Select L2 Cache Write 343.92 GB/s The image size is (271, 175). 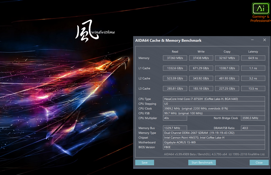(201, 78)
